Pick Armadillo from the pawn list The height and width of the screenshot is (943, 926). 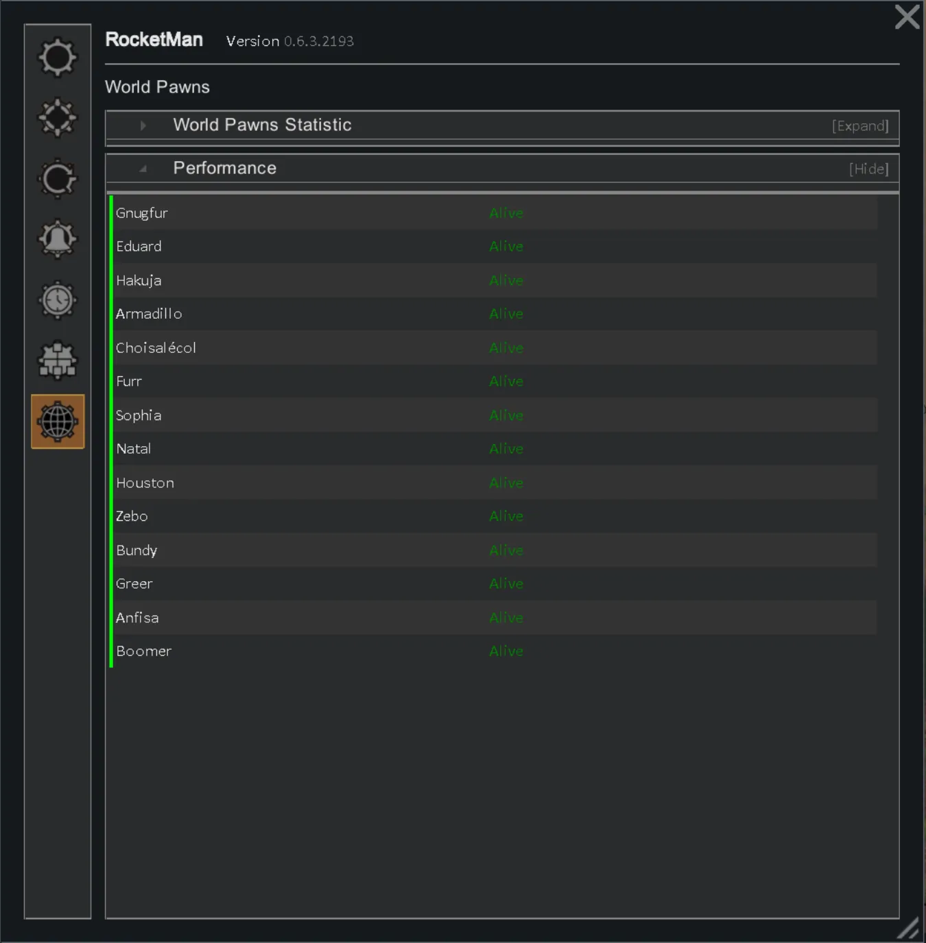tap(149, 314)
